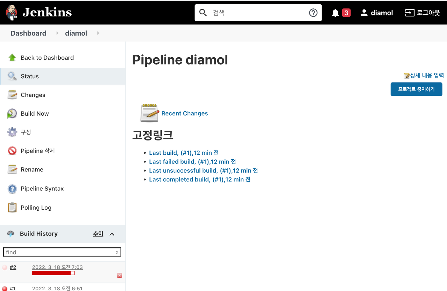The width and height of the screenshot is (447, 291).
Task: Open the Rename menu item
Action: coord(32,169)
